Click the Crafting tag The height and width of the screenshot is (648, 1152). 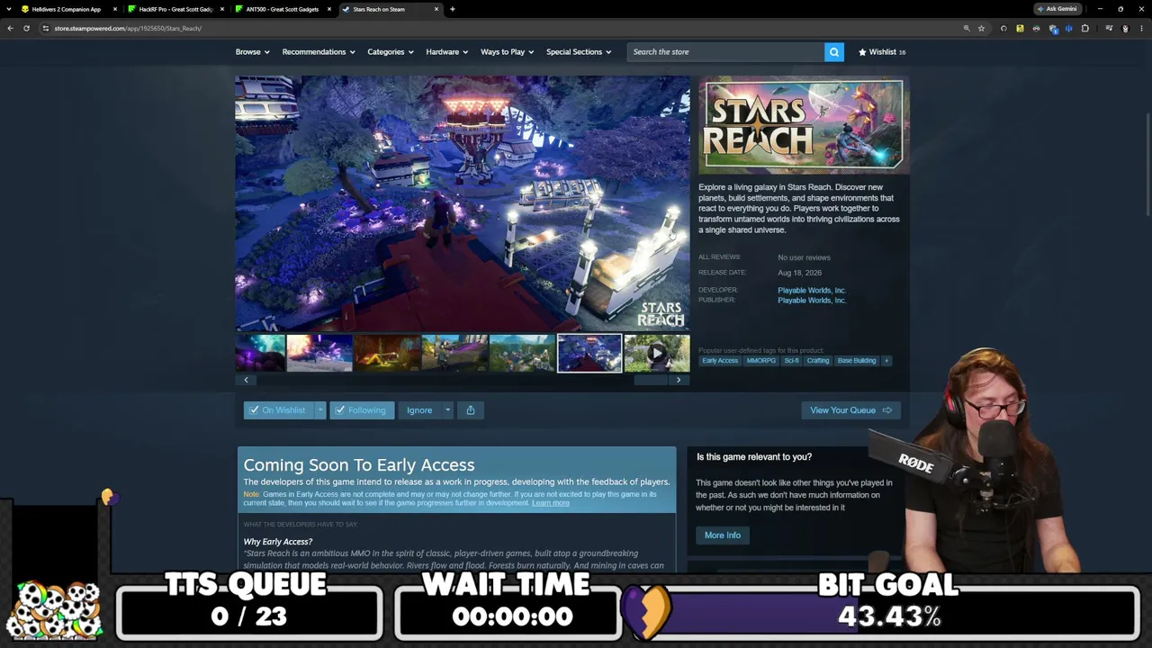click(818, 361)
